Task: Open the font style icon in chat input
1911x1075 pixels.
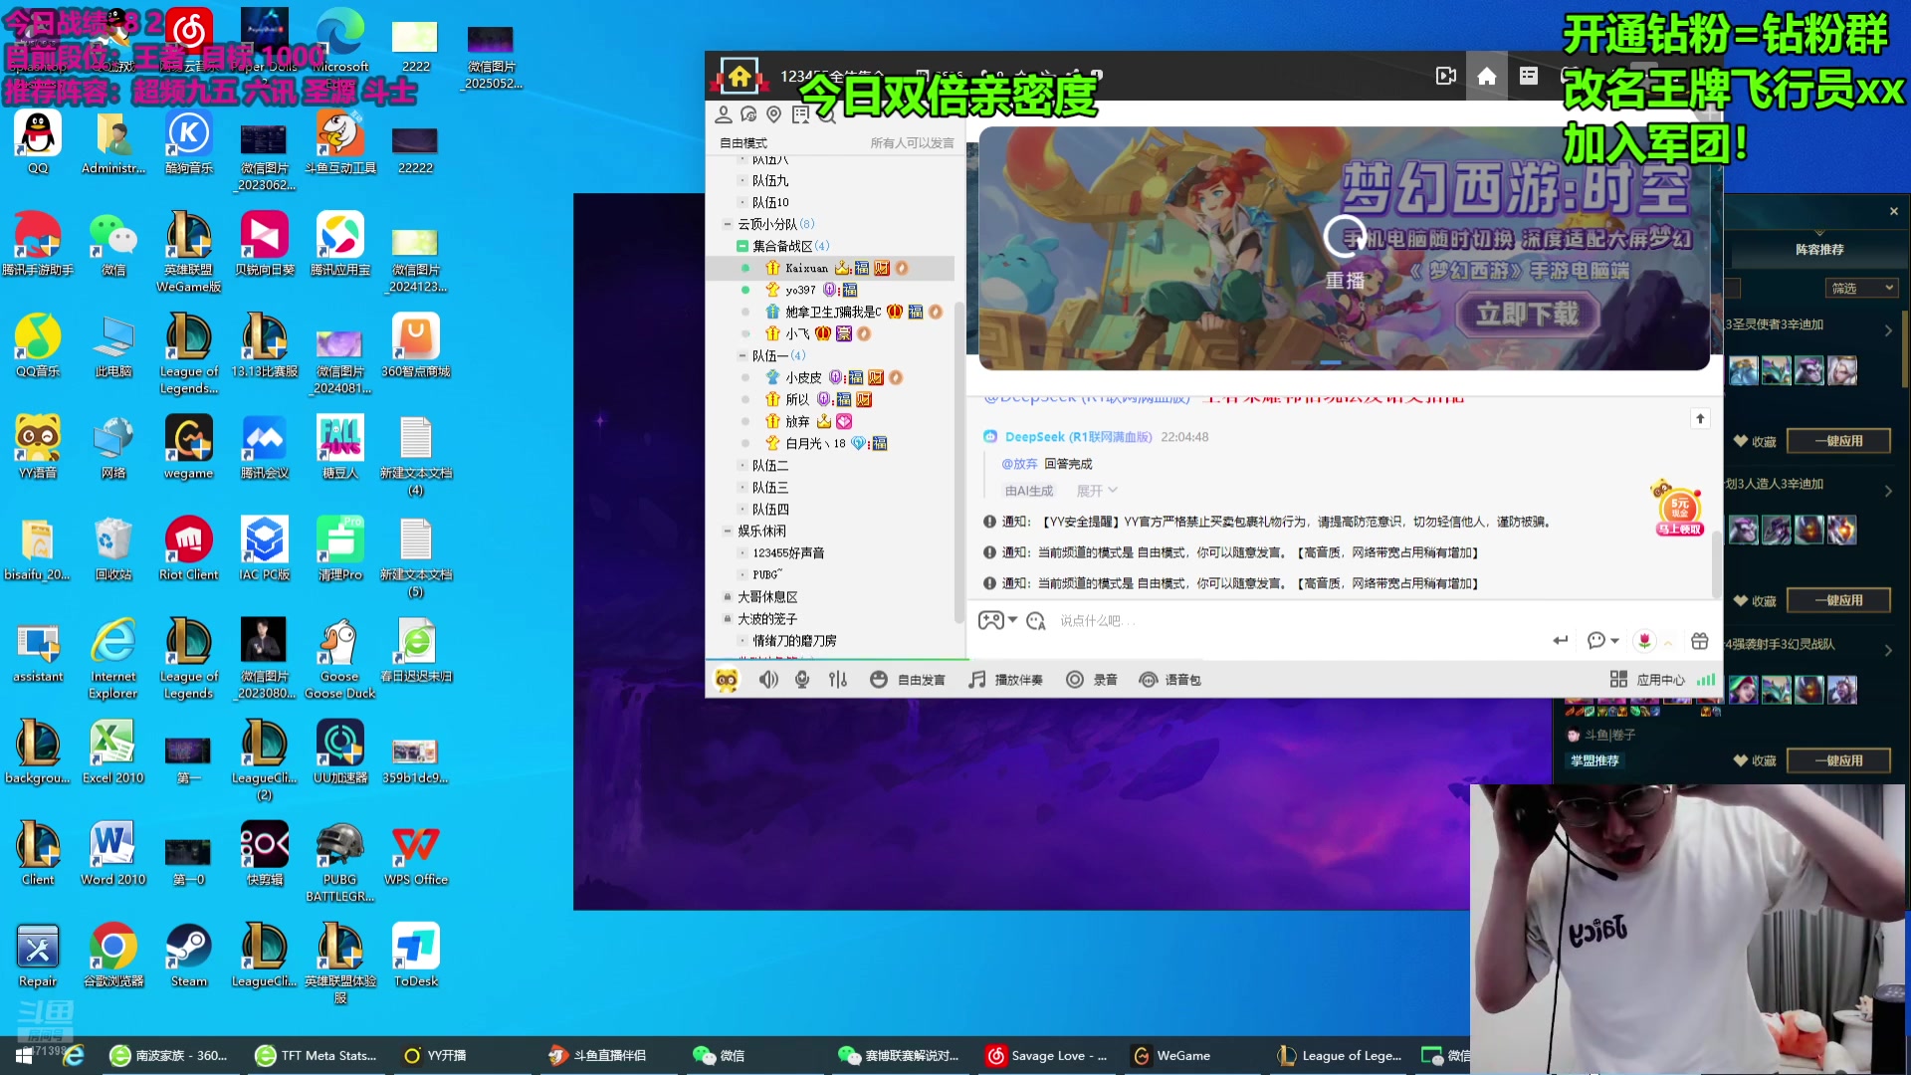Action: pyautogui.click(x=1036, y=621)
